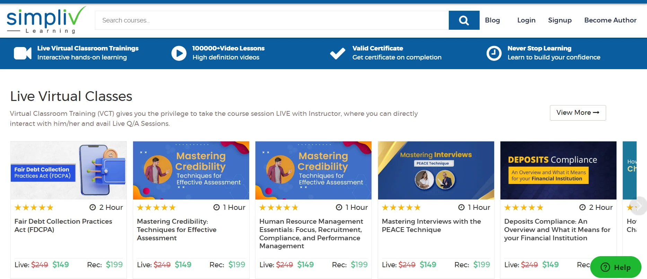Click the magnifying glass search button
This screenshot has width=647, height=279.
click(464, 20)
